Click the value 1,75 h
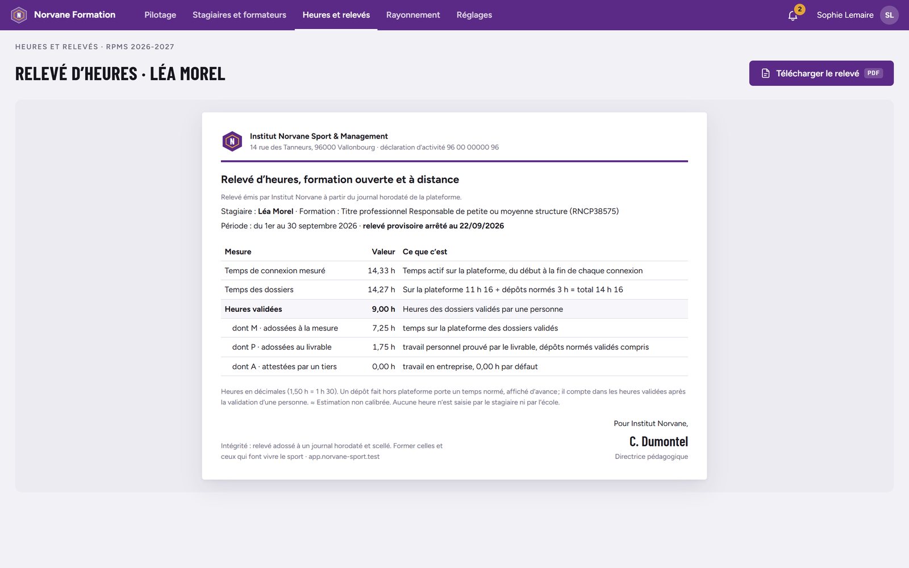 tap(383, 347)
